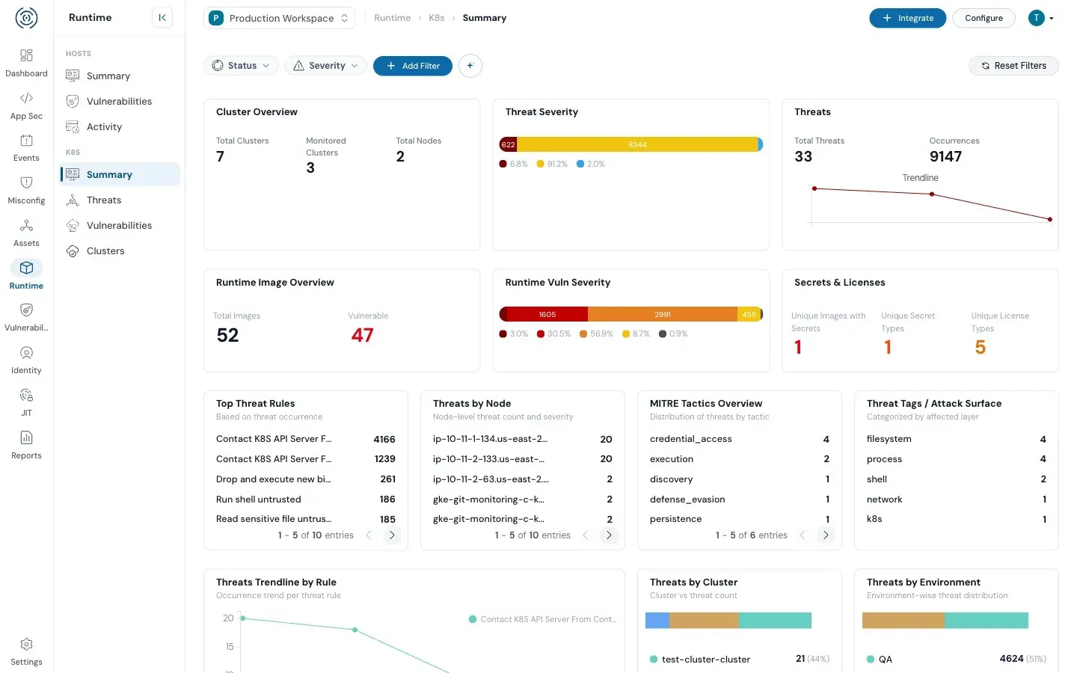Click 'persistence' tactic row
Viewport: 1077px width, 673px height.
point(740,519)
